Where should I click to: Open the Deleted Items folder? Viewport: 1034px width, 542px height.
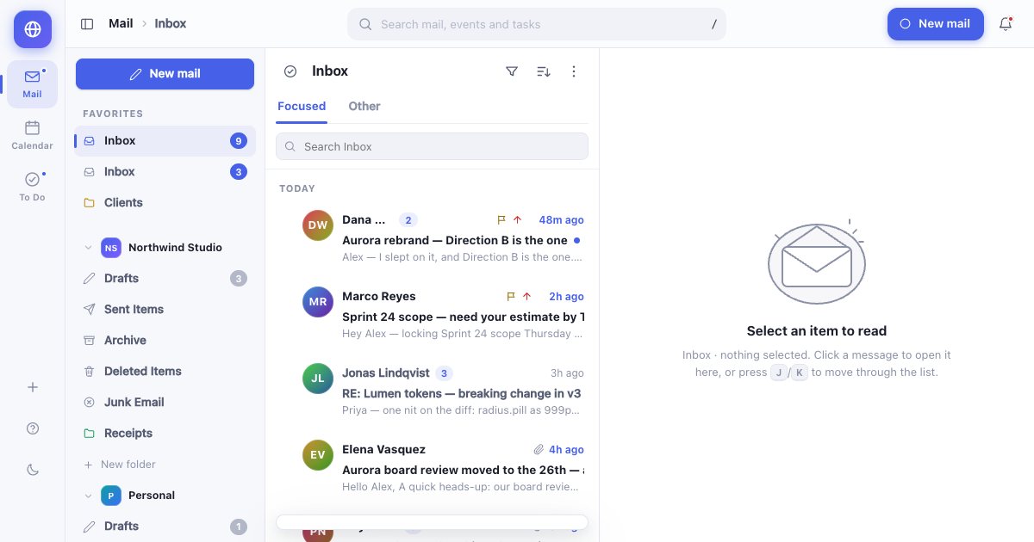pos(165,372)
